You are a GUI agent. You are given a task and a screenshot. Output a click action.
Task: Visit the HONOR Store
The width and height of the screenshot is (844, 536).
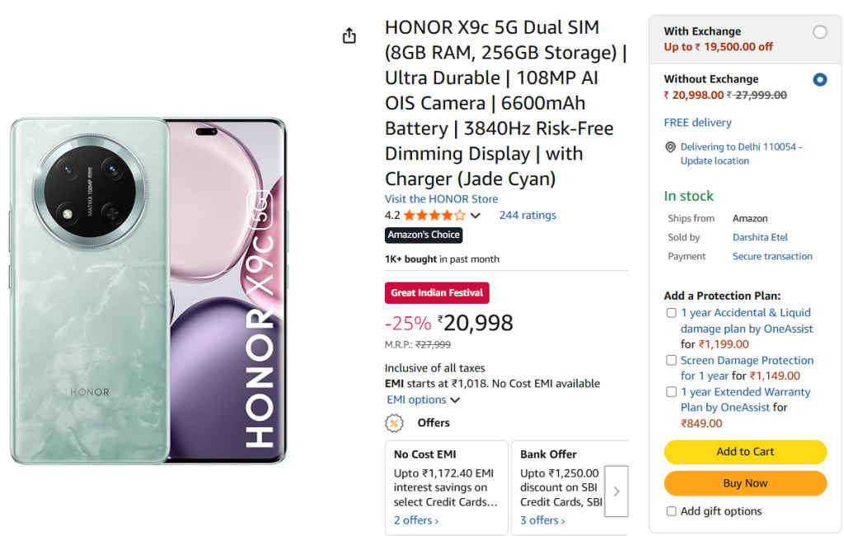441,198
